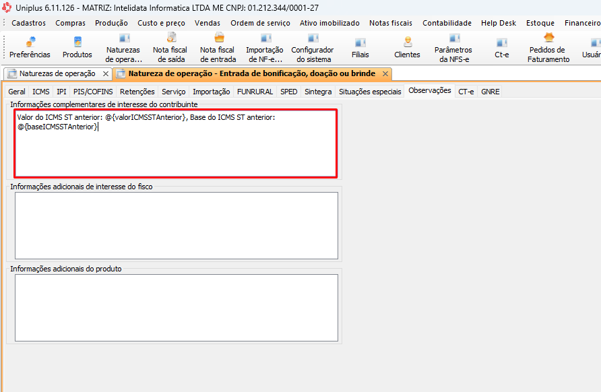Open the Produtos toolbar icon

pyautogui.click(x=77, y=48)
